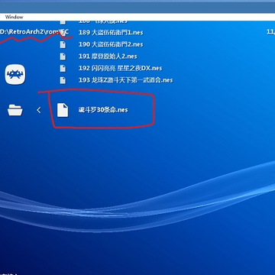Click the file icon beside 193 龙珠Z激斗天下第一武道会.nes
Screen dimensions: 275x275
(x=63, y=80)
